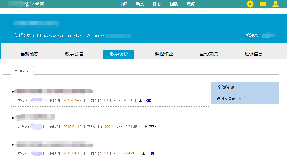The width and height of the screenshot is (287, 158).
Task: Switch to the 最新动态 tab
Action: tap(29, 54)
